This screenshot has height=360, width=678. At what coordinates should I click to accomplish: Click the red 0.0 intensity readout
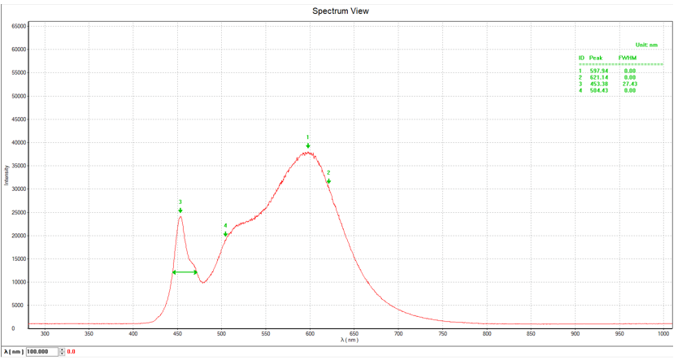pos(71,352)
